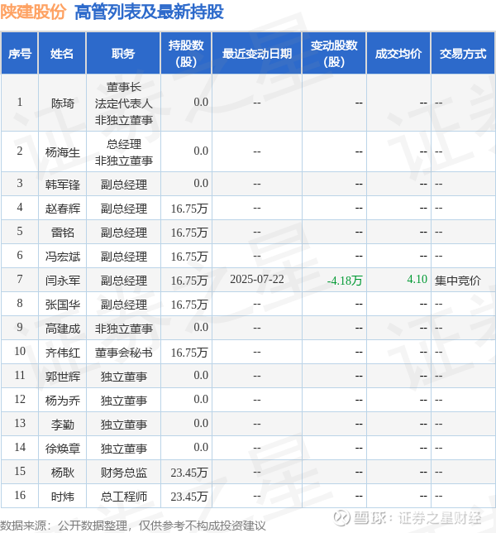Click the 职务 column header
This screenshot has width=496, height=533.
[123, 53]
